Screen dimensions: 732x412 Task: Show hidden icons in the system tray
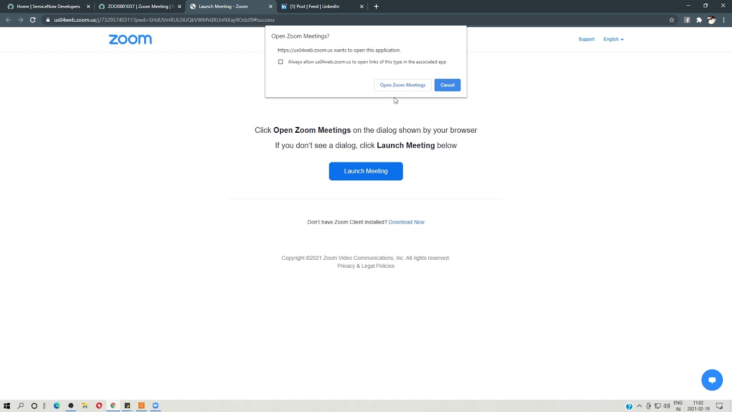[x=640, y=406]
